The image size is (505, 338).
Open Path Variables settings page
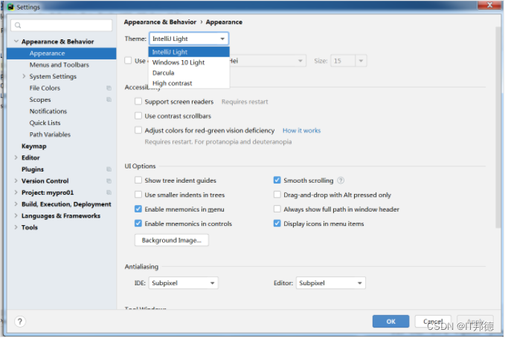point(50,134)
